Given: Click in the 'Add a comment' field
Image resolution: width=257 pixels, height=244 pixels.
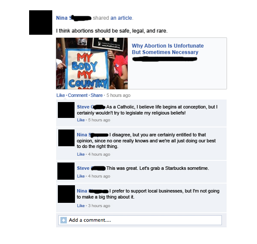Looking at the screenshot, I should [x=140, y=220].
